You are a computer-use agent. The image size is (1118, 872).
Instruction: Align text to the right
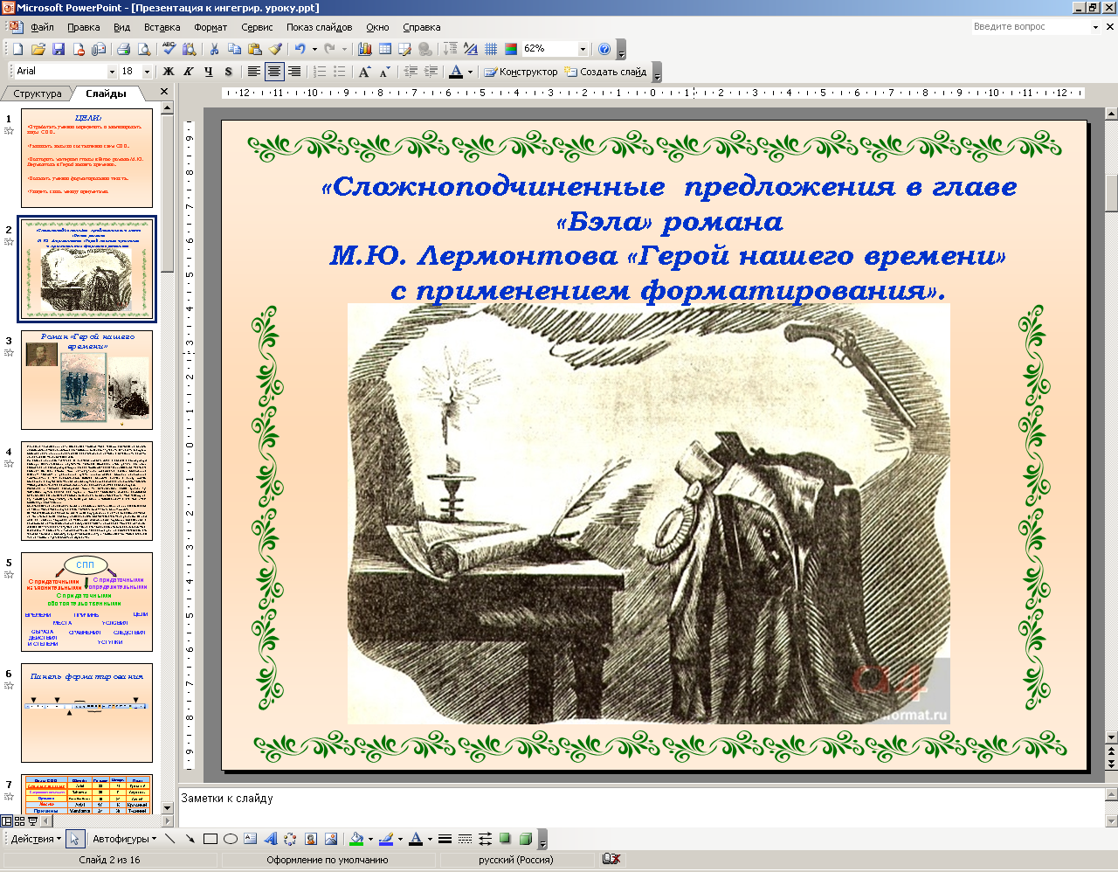click(x=293, y=72)
